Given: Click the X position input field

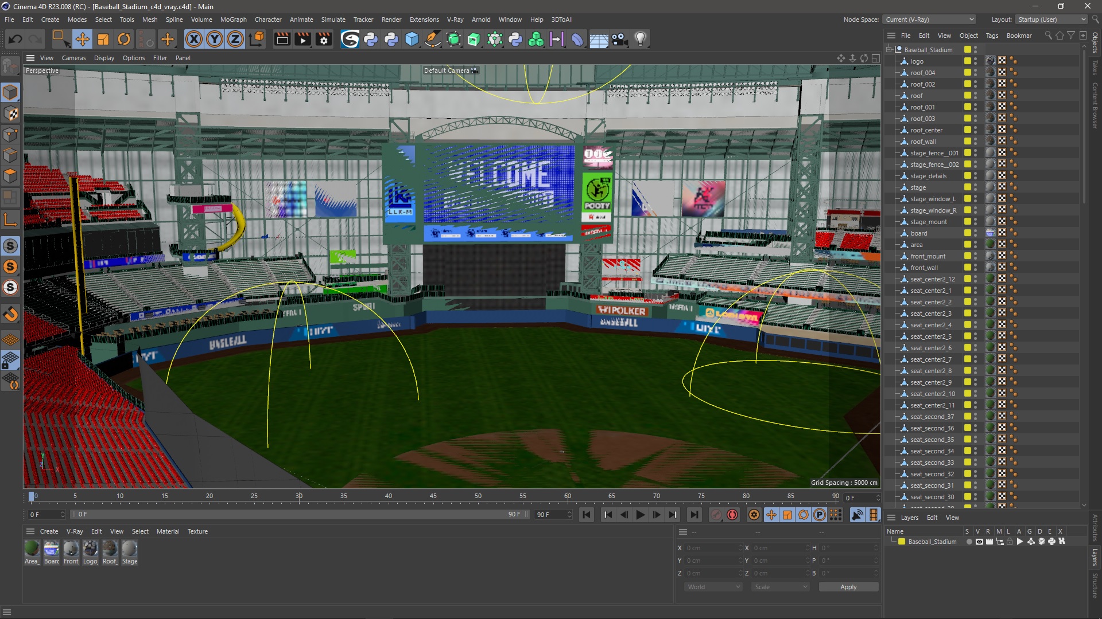Looking at the screenshot, I should click(x=713, y=548).
